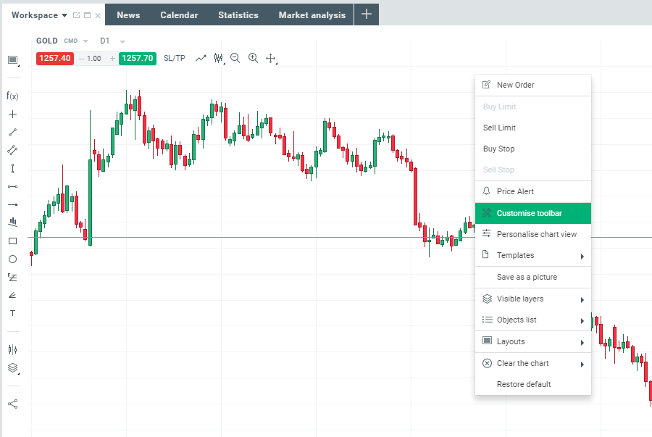Expand the Templates submenu
The image size is (652, 437).
(x=533, y=255)
